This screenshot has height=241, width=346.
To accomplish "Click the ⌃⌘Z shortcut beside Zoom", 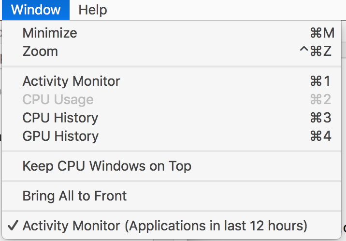I will point(316,51).
